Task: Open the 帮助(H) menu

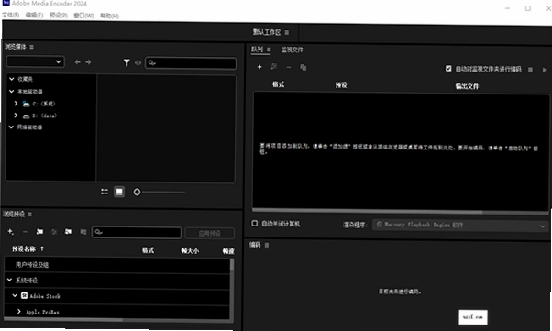Action: (x=109, y=16)
